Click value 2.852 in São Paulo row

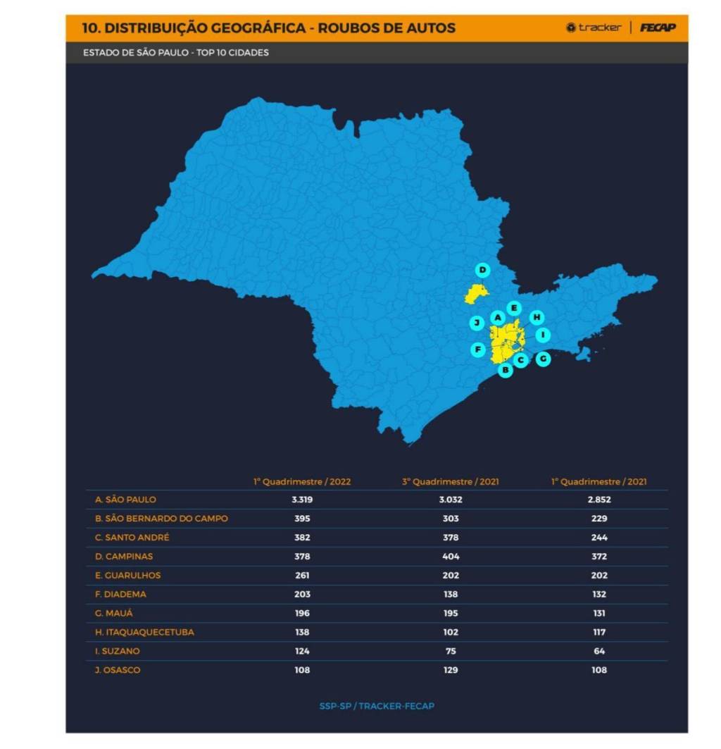click(599, 500)
